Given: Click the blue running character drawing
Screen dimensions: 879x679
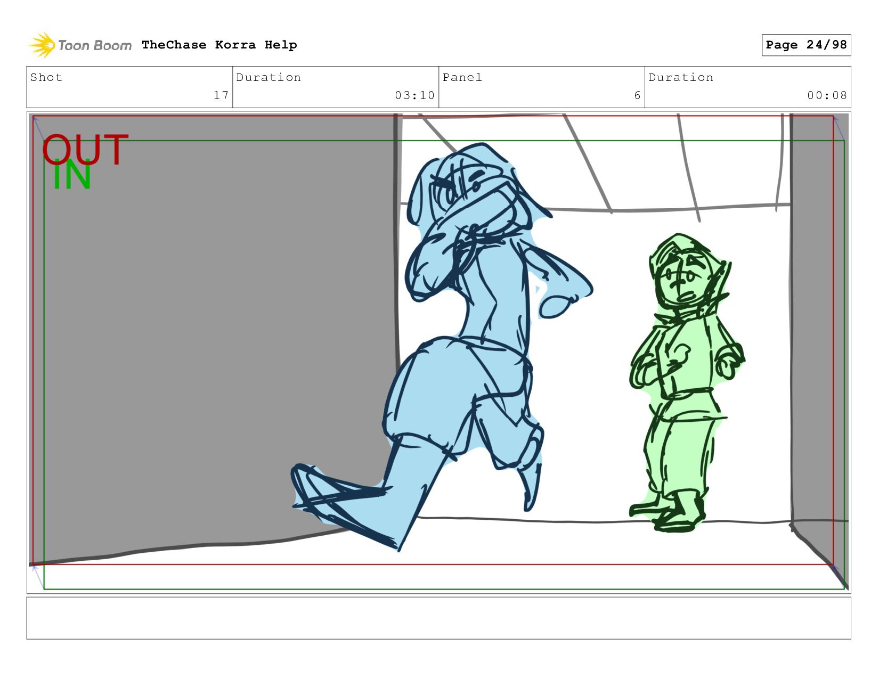Looking at the screenshot, I should (442, 346).
